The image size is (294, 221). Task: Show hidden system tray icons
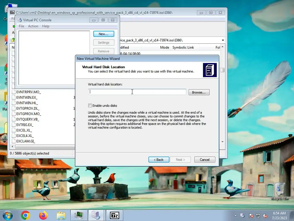tap(235, 216)
